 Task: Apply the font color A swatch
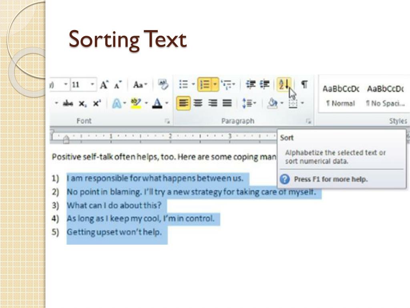click(157, 103)
